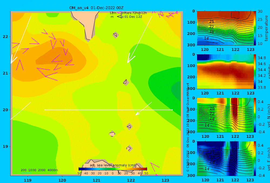Click the transect line's western endpoint dot
Screen dimensions: 270x183
[x=45, y=110]
